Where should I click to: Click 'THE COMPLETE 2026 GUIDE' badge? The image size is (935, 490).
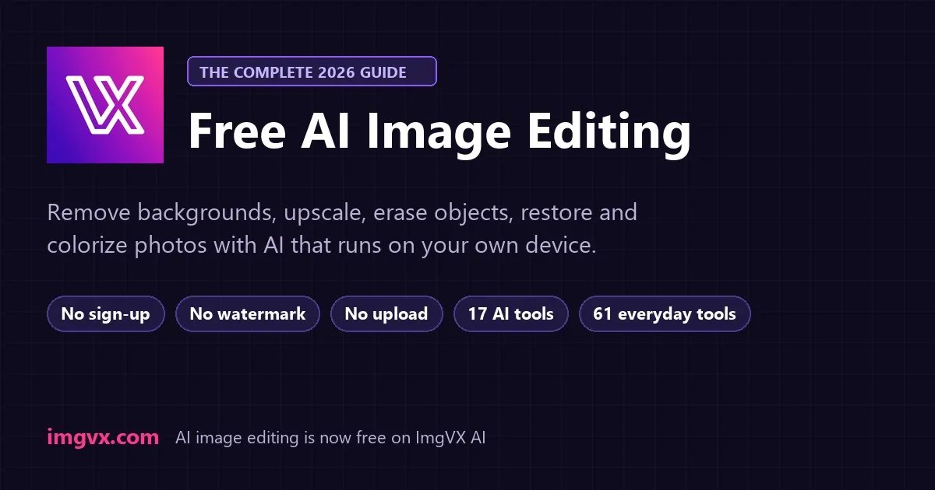(x=312, y=72)
